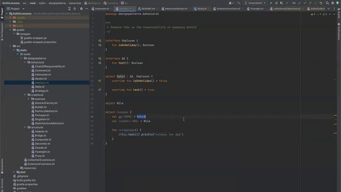Select gradle-wrapper.properties file
Image resolution: width=341 pixels, height=192 pixels.
coord(40,42)
